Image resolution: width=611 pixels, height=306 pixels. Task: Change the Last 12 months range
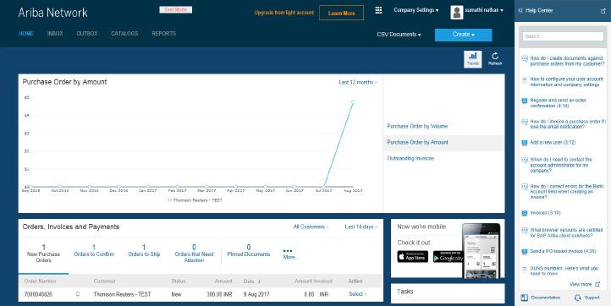358,82
